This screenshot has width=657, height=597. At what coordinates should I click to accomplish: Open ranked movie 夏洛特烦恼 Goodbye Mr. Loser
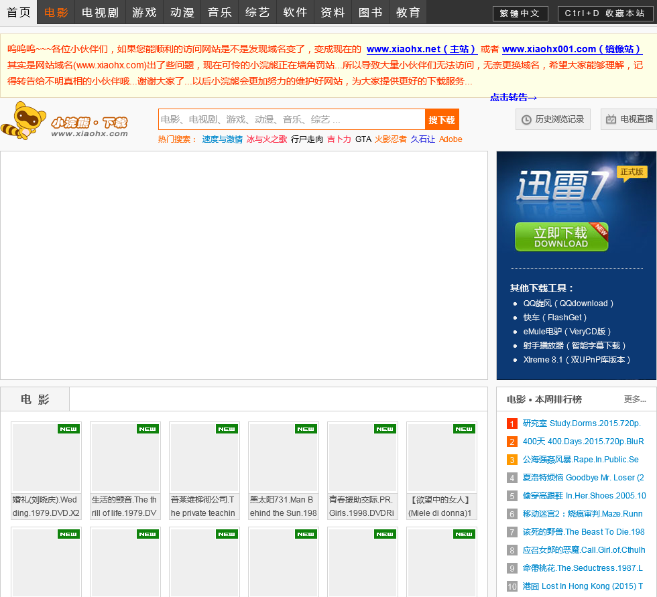coord(583,478)
